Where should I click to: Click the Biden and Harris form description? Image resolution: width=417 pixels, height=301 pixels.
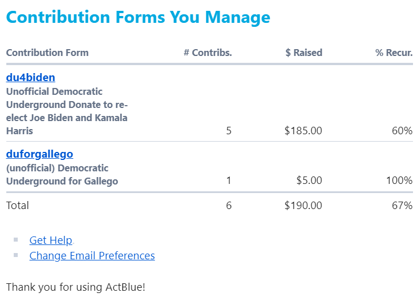(66, 111)
